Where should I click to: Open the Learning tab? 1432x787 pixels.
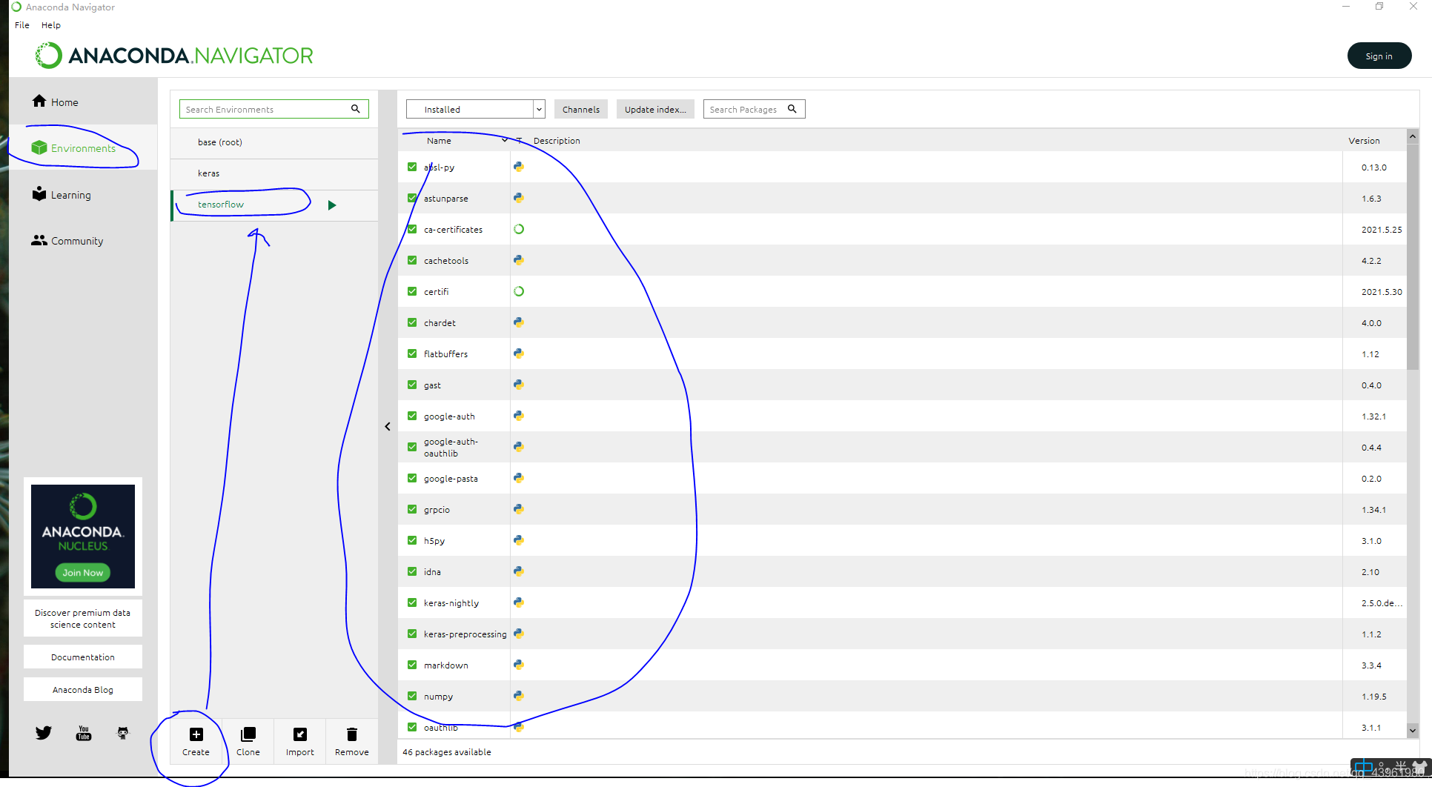click(83, 194)
